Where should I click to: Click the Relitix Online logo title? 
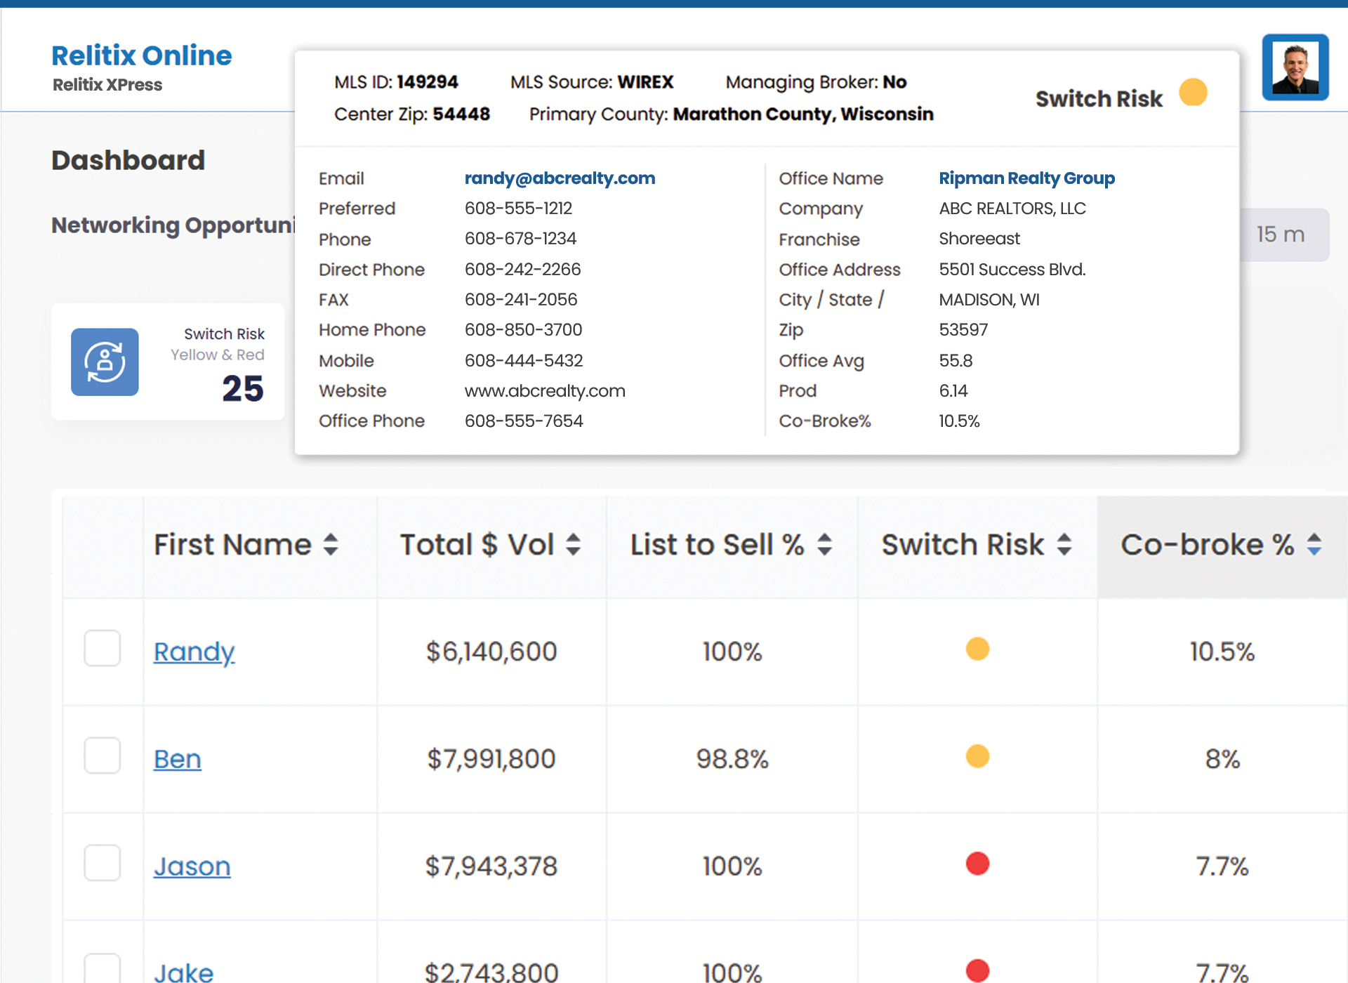[141, 55]
